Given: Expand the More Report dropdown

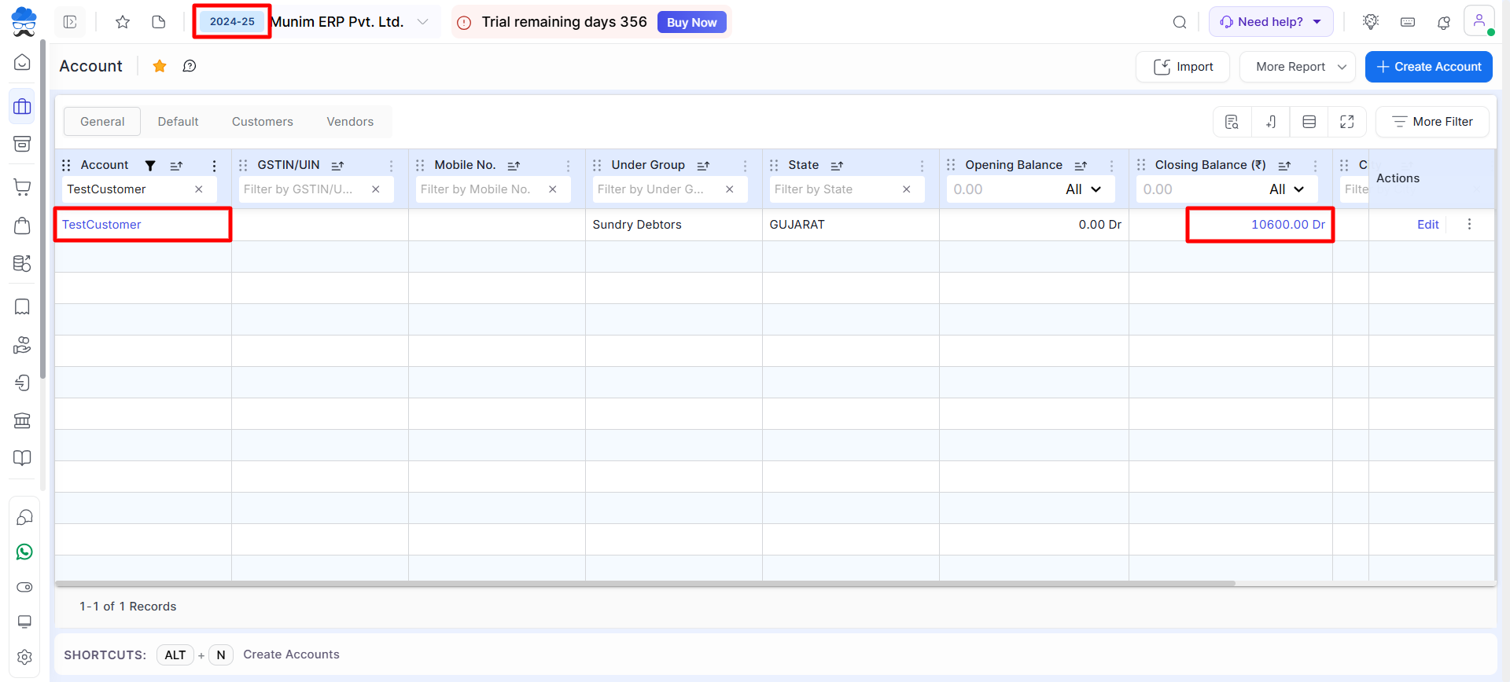Looking at the screenshot, I should (x=1297, y=67).
